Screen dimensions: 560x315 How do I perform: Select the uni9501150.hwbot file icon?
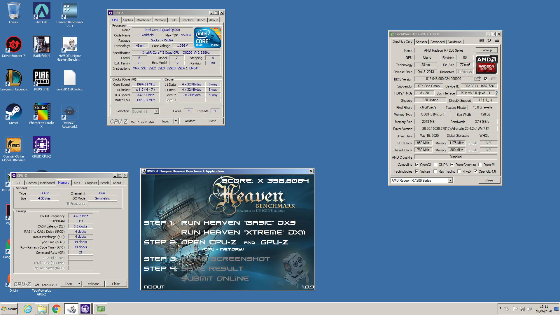(x=70, y=80)
